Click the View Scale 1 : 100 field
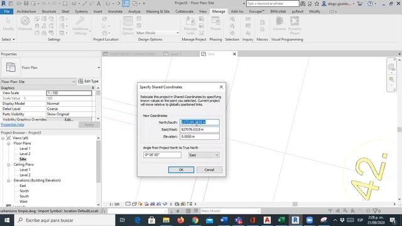Viewport: 402px width, 226px height. (69, 93)
